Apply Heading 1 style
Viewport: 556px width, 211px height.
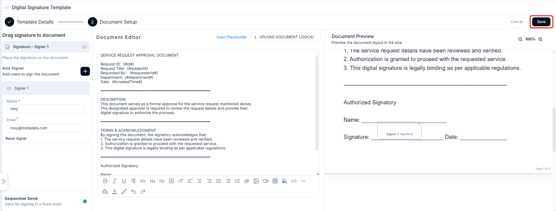tap(143, 181)
